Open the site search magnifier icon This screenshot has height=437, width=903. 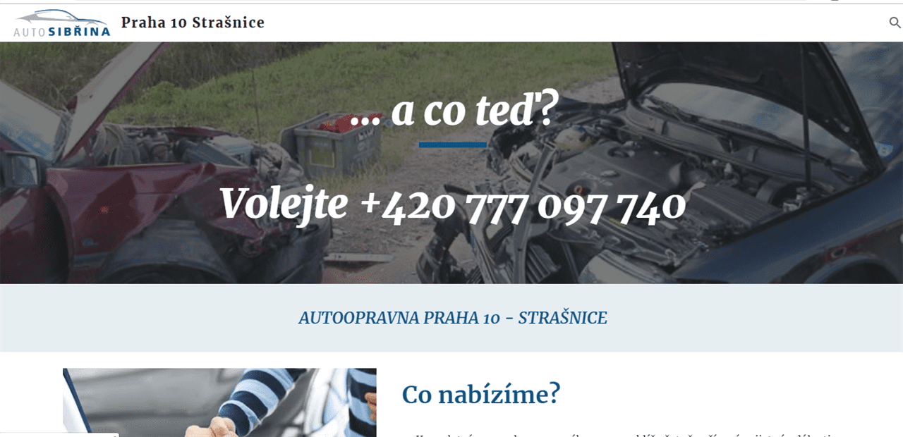pyautogui.click(x=895, y=23)
